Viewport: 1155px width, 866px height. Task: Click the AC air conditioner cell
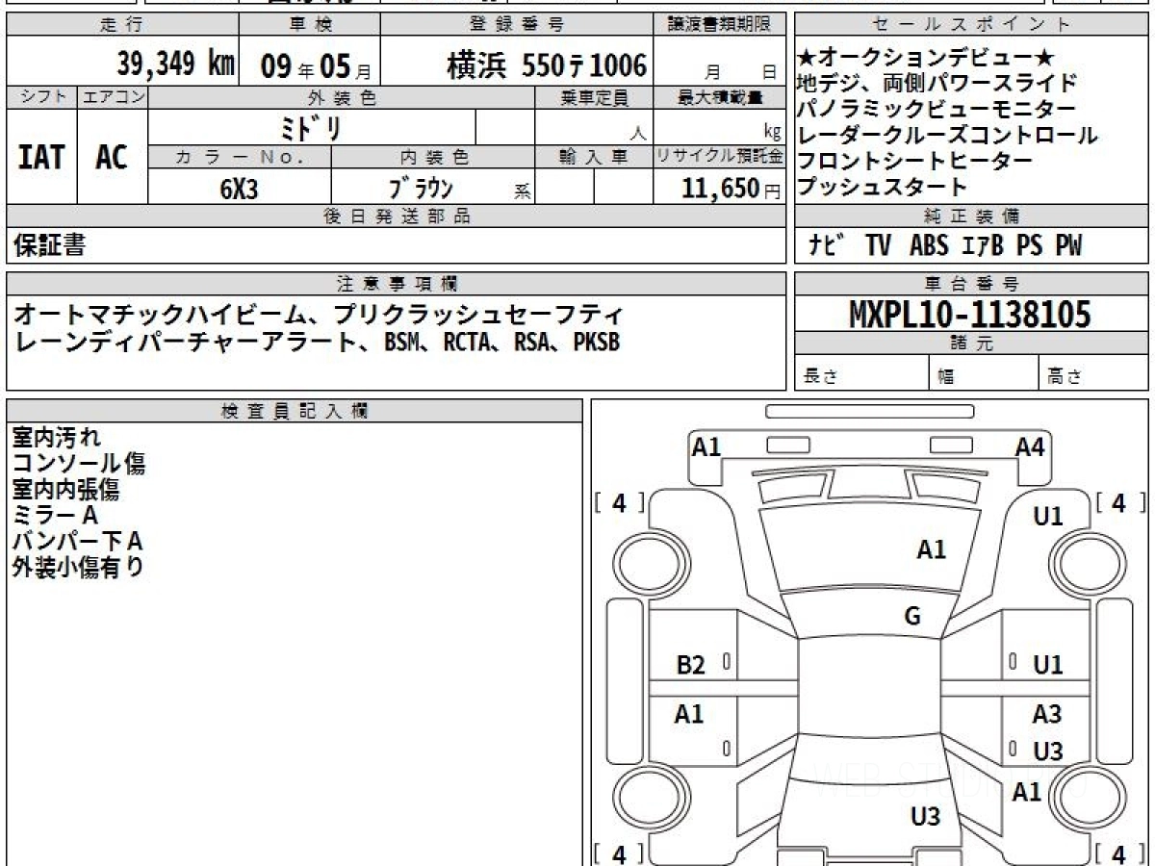[112, 157]
